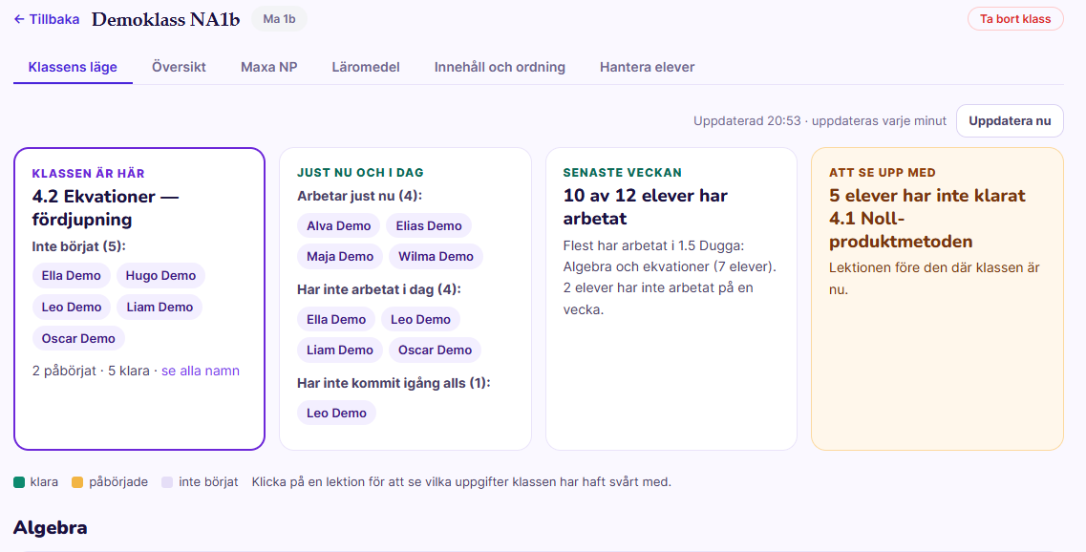
Task: Go back using the Tillbaka arrow link
Action: click(x=47, y=19)
